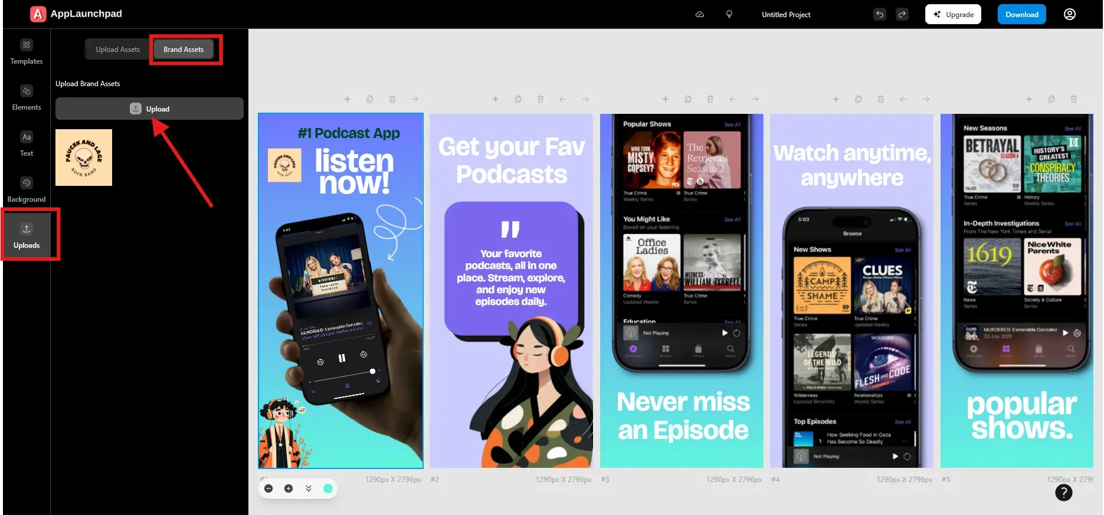Duplicate screenshot #4
This screenshot has height=515, width=1104.
tap(859, 99)
